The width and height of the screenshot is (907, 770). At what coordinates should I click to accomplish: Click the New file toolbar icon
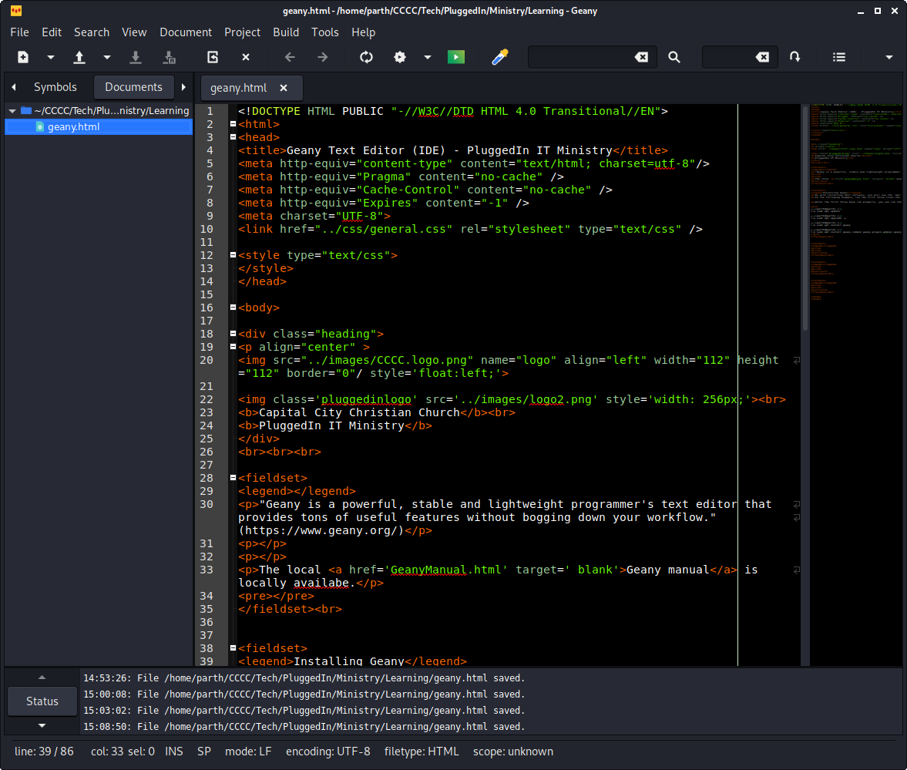[23, 57]
